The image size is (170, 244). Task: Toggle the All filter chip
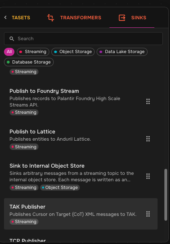(x=9, y=52)
